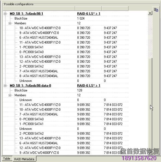Click the scrollbar up arrow
The image size is (161, 162).
point(150,13)
